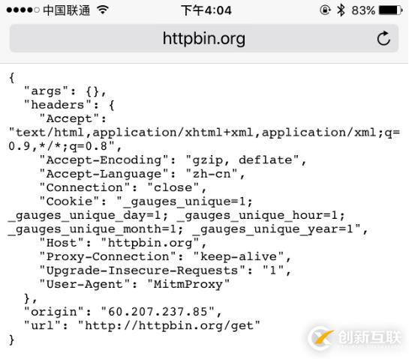Tap the 下午4:04 clock
409x359 pixels.
[x=206, y=10]
